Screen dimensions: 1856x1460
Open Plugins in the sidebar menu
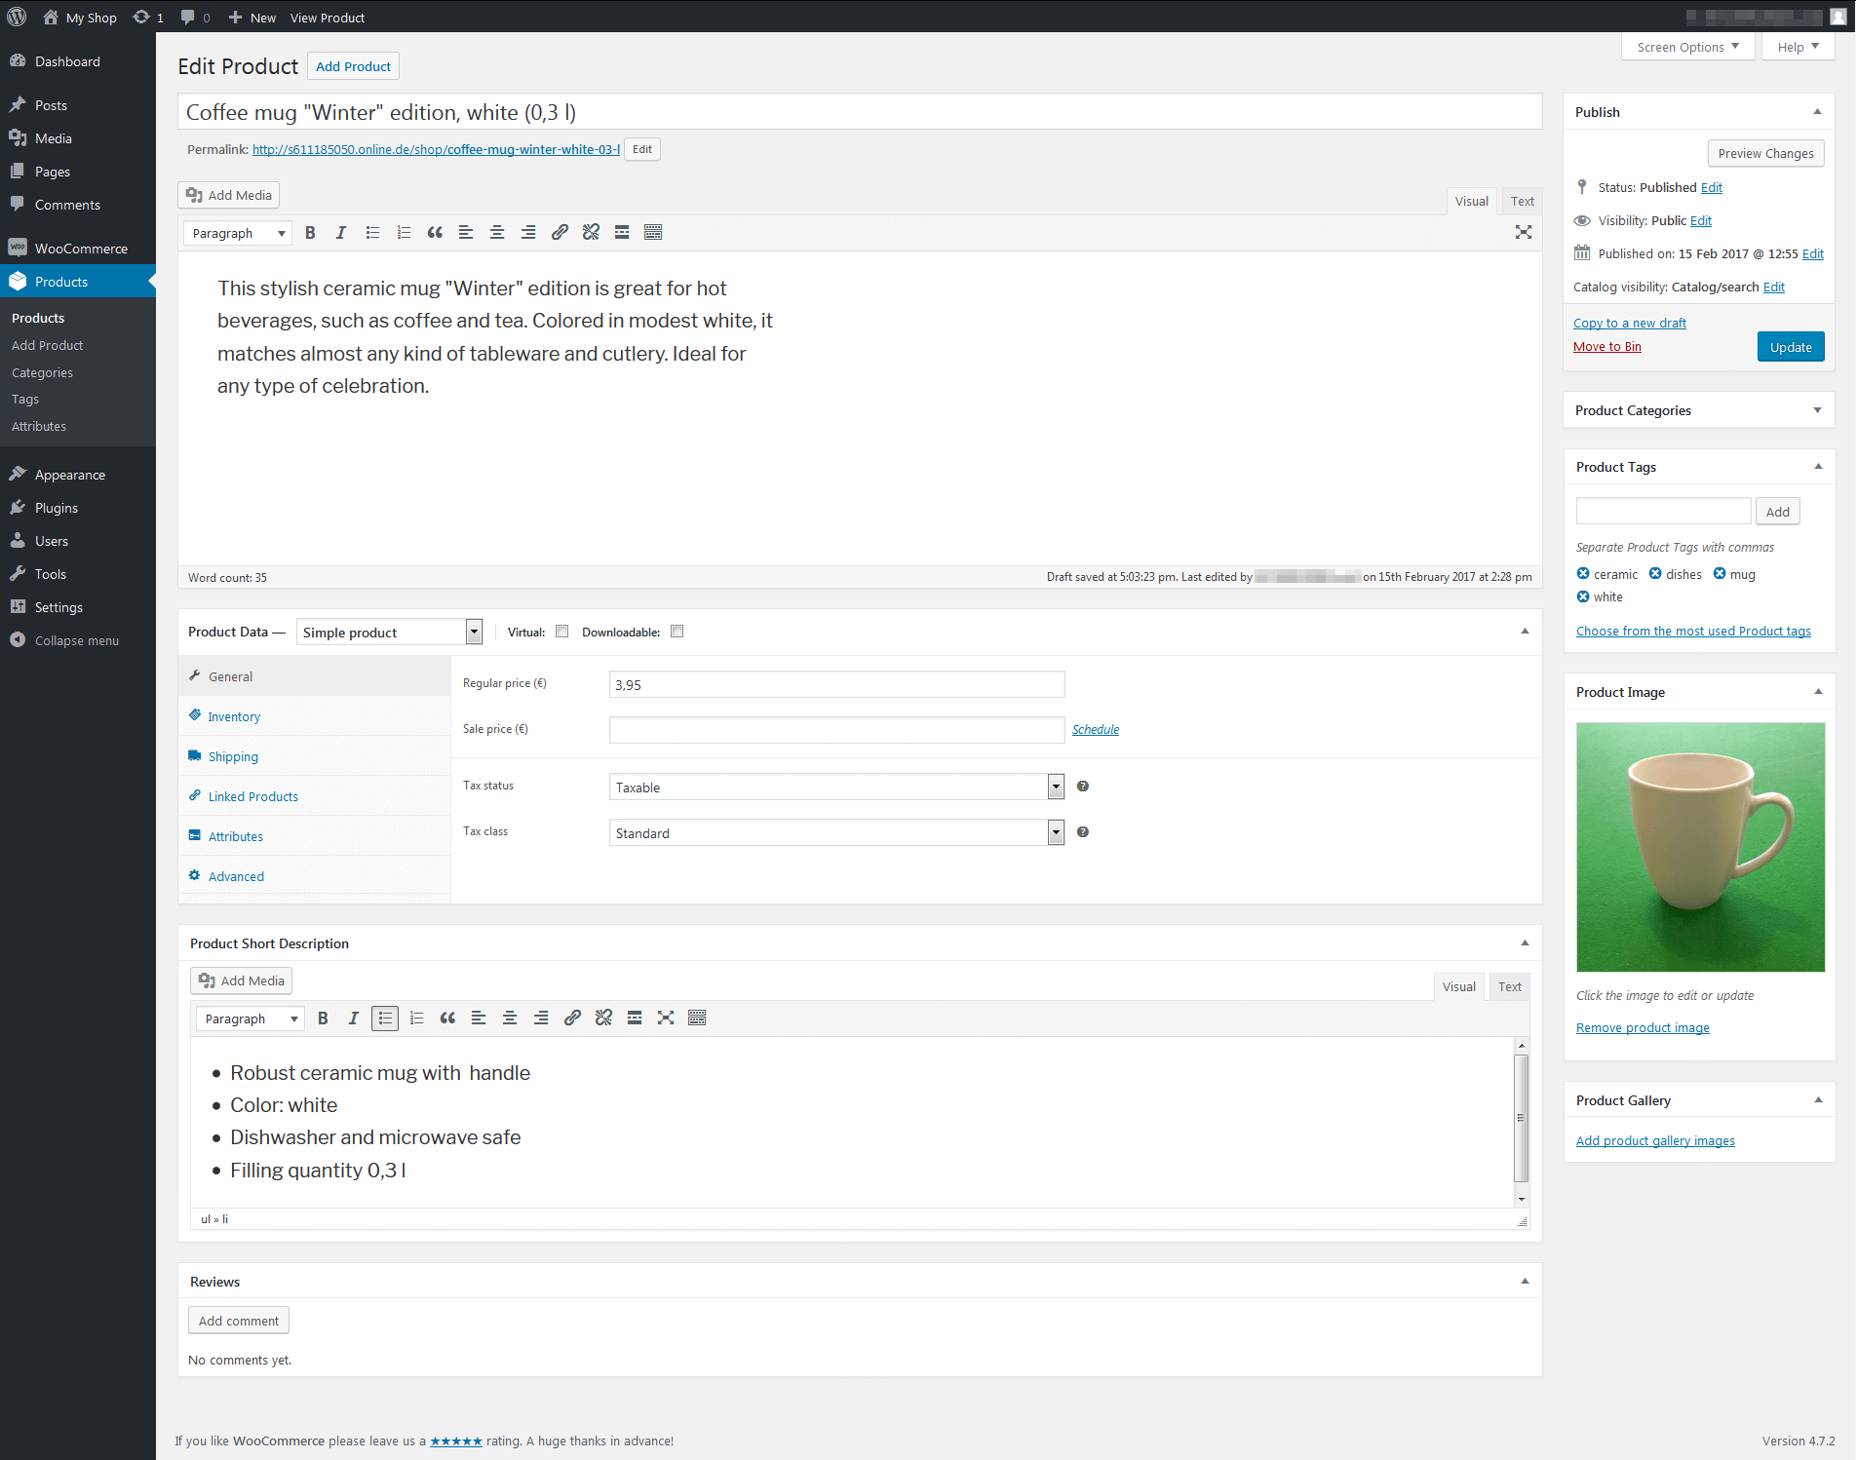click(x=78, y=508)
